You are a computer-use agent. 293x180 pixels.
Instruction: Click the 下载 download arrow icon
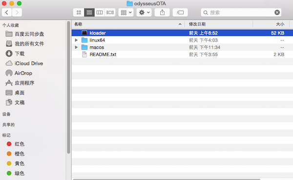9,54
